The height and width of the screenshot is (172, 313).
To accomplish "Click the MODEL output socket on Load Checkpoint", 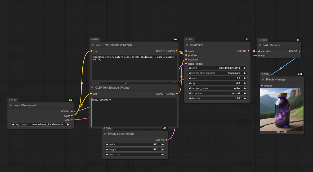I will tap(72, 112).
